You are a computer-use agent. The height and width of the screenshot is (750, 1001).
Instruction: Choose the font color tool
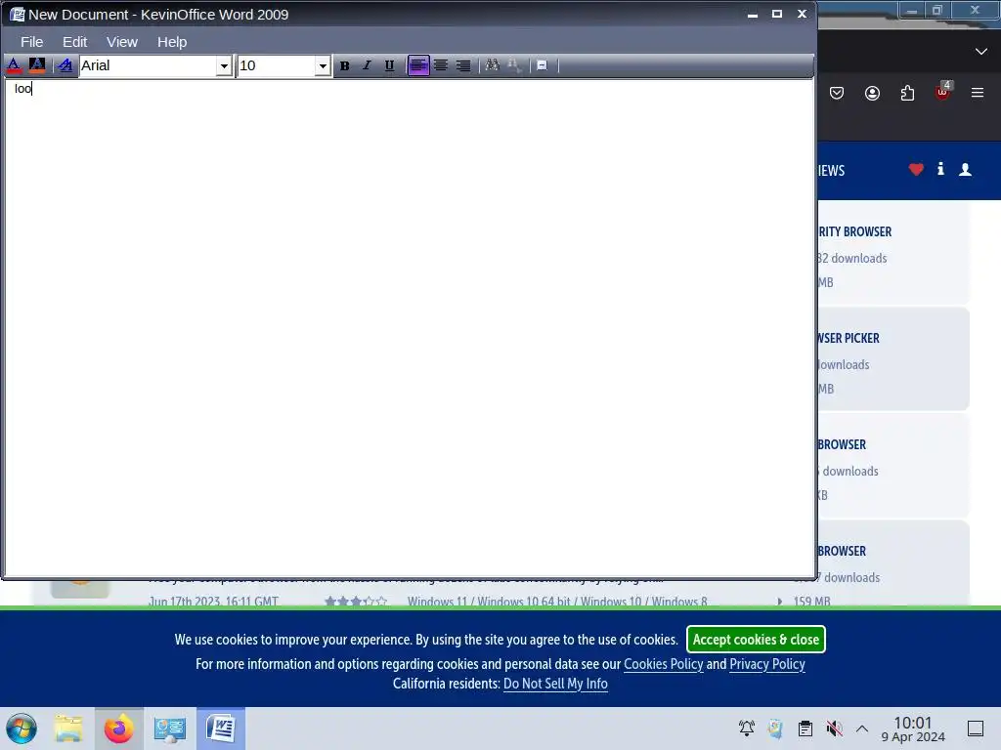pyautogui.click(x=14, y=65)
